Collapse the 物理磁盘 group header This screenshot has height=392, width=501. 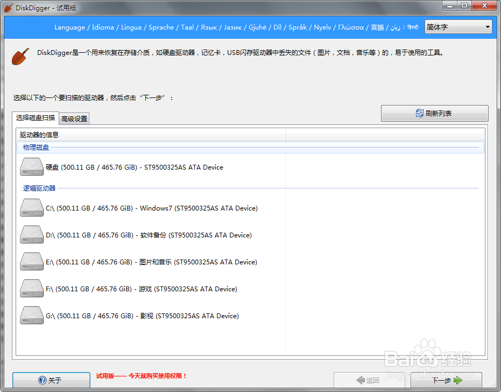[x=251, y=147]
